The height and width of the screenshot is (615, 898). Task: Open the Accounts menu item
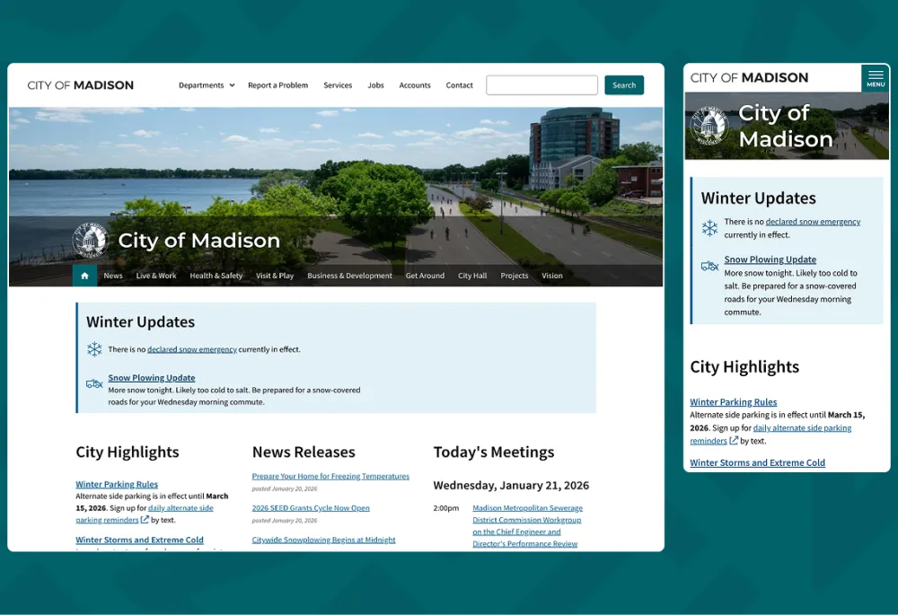[415, 85]
